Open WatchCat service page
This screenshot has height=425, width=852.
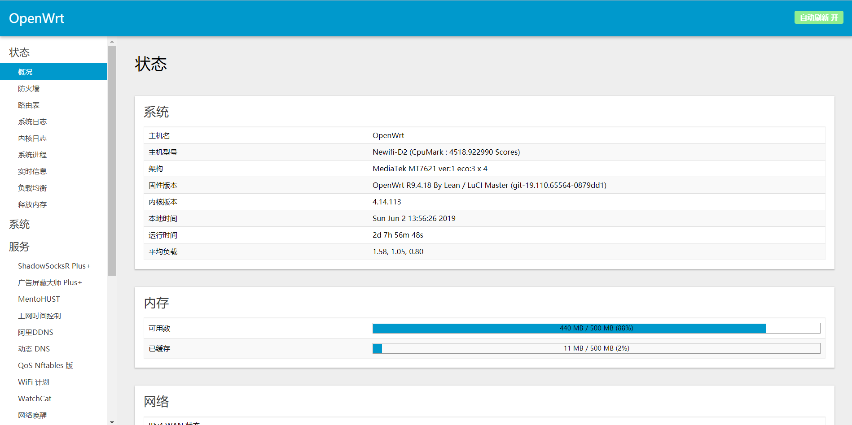pos(35,399)
